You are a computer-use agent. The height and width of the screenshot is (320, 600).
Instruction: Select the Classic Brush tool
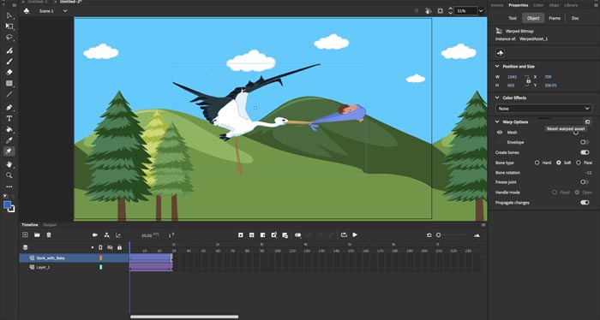coord(9,62)
